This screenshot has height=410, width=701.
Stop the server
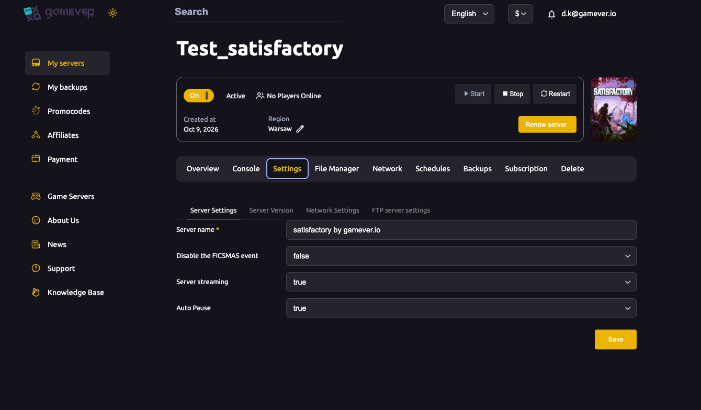513,94
